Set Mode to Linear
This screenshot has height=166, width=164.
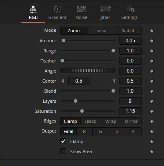click(x=101, y=31)
